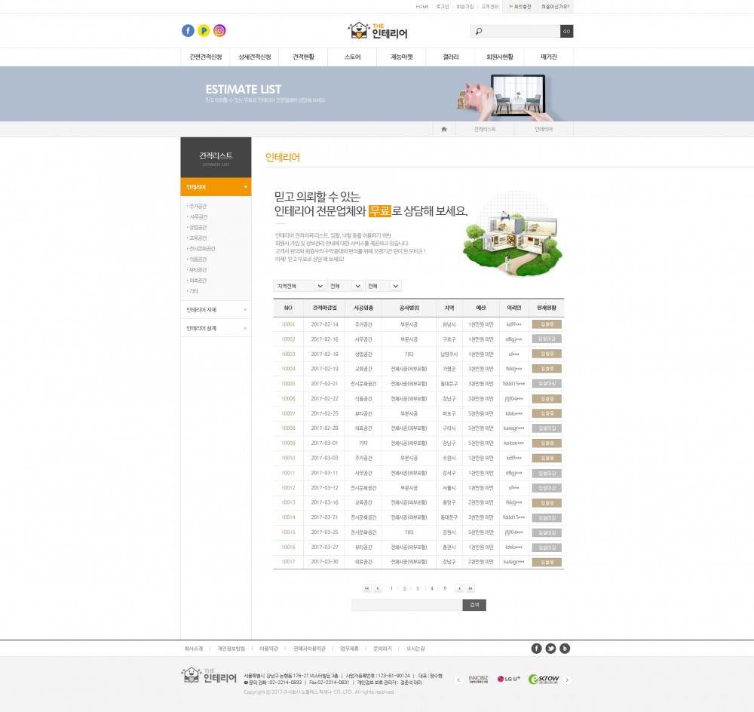754x712 pixels.
Task: Expand the 인테리어 자재 sidebar section
Action: [x=216, y=310]
